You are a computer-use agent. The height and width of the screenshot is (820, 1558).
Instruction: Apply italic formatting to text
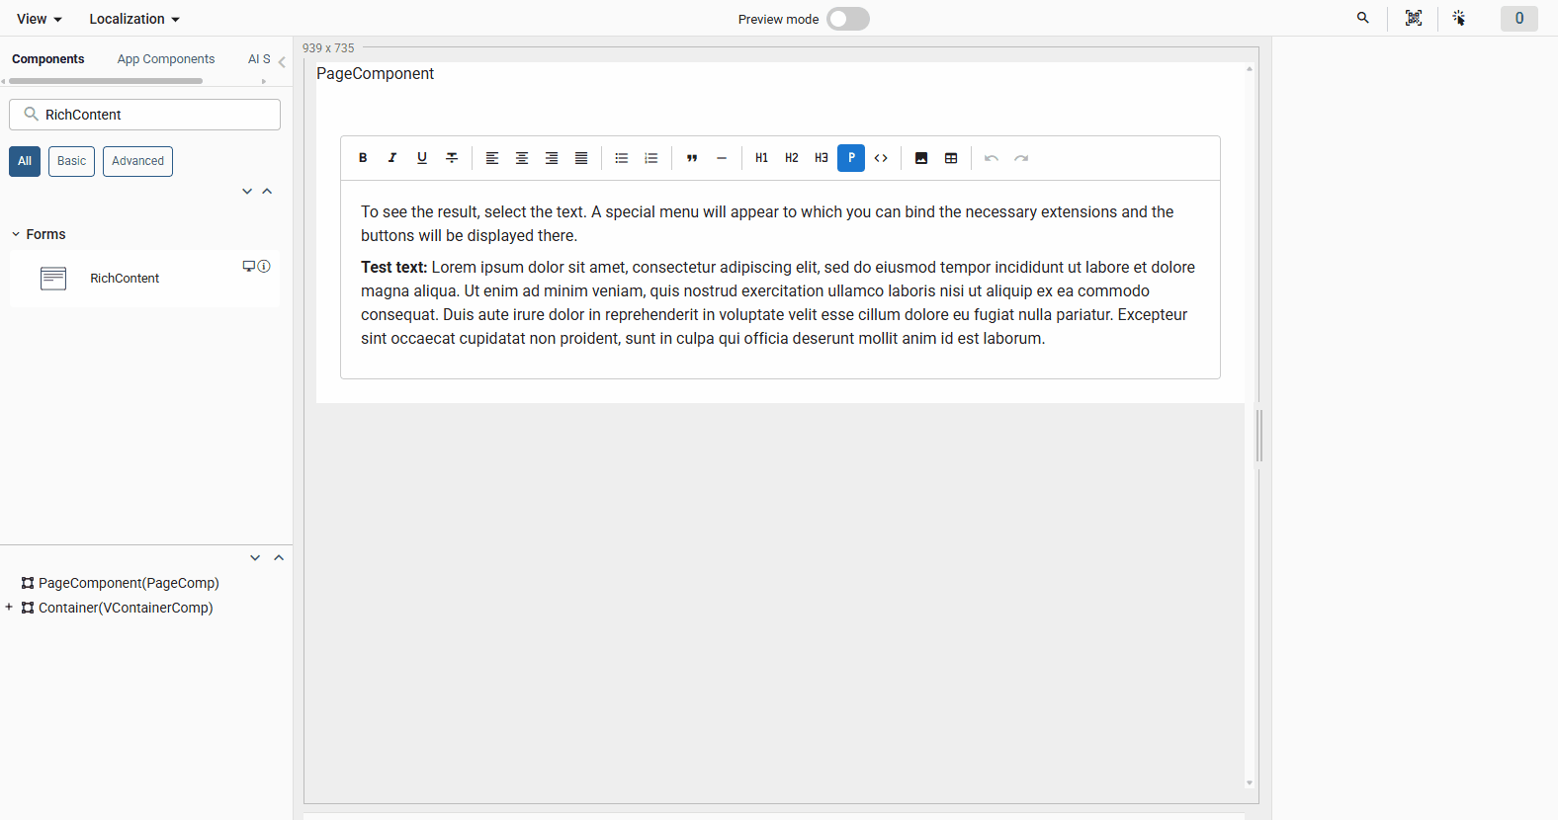coord(392,158)
